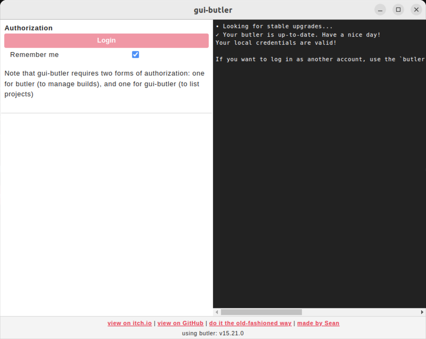Click the console scroll left arrow

(217, 312)
